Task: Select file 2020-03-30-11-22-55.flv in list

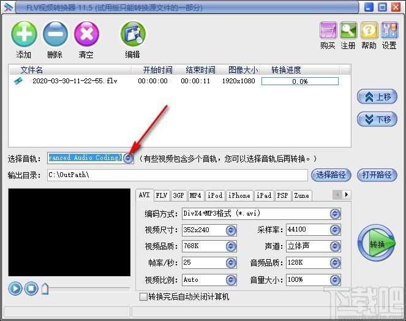Action: 75,81
